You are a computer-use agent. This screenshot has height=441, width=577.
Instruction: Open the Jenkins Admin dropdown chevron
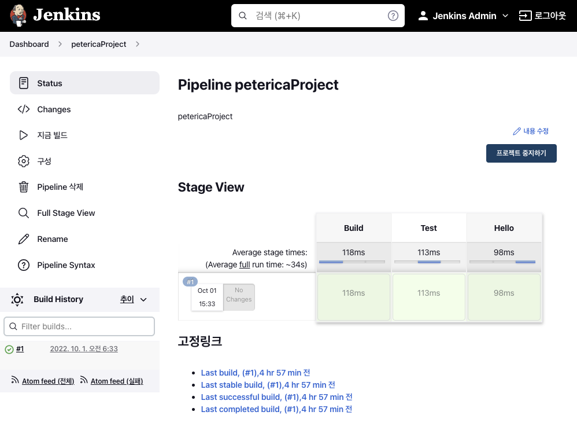pyautogui.click(x=505, y=16)
